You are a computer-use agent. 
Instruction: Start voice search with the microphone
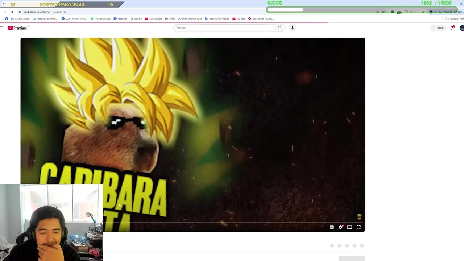(292, 28)
